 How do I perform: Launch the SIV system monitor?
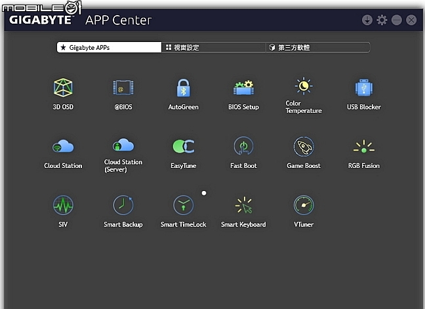[63, 205]
